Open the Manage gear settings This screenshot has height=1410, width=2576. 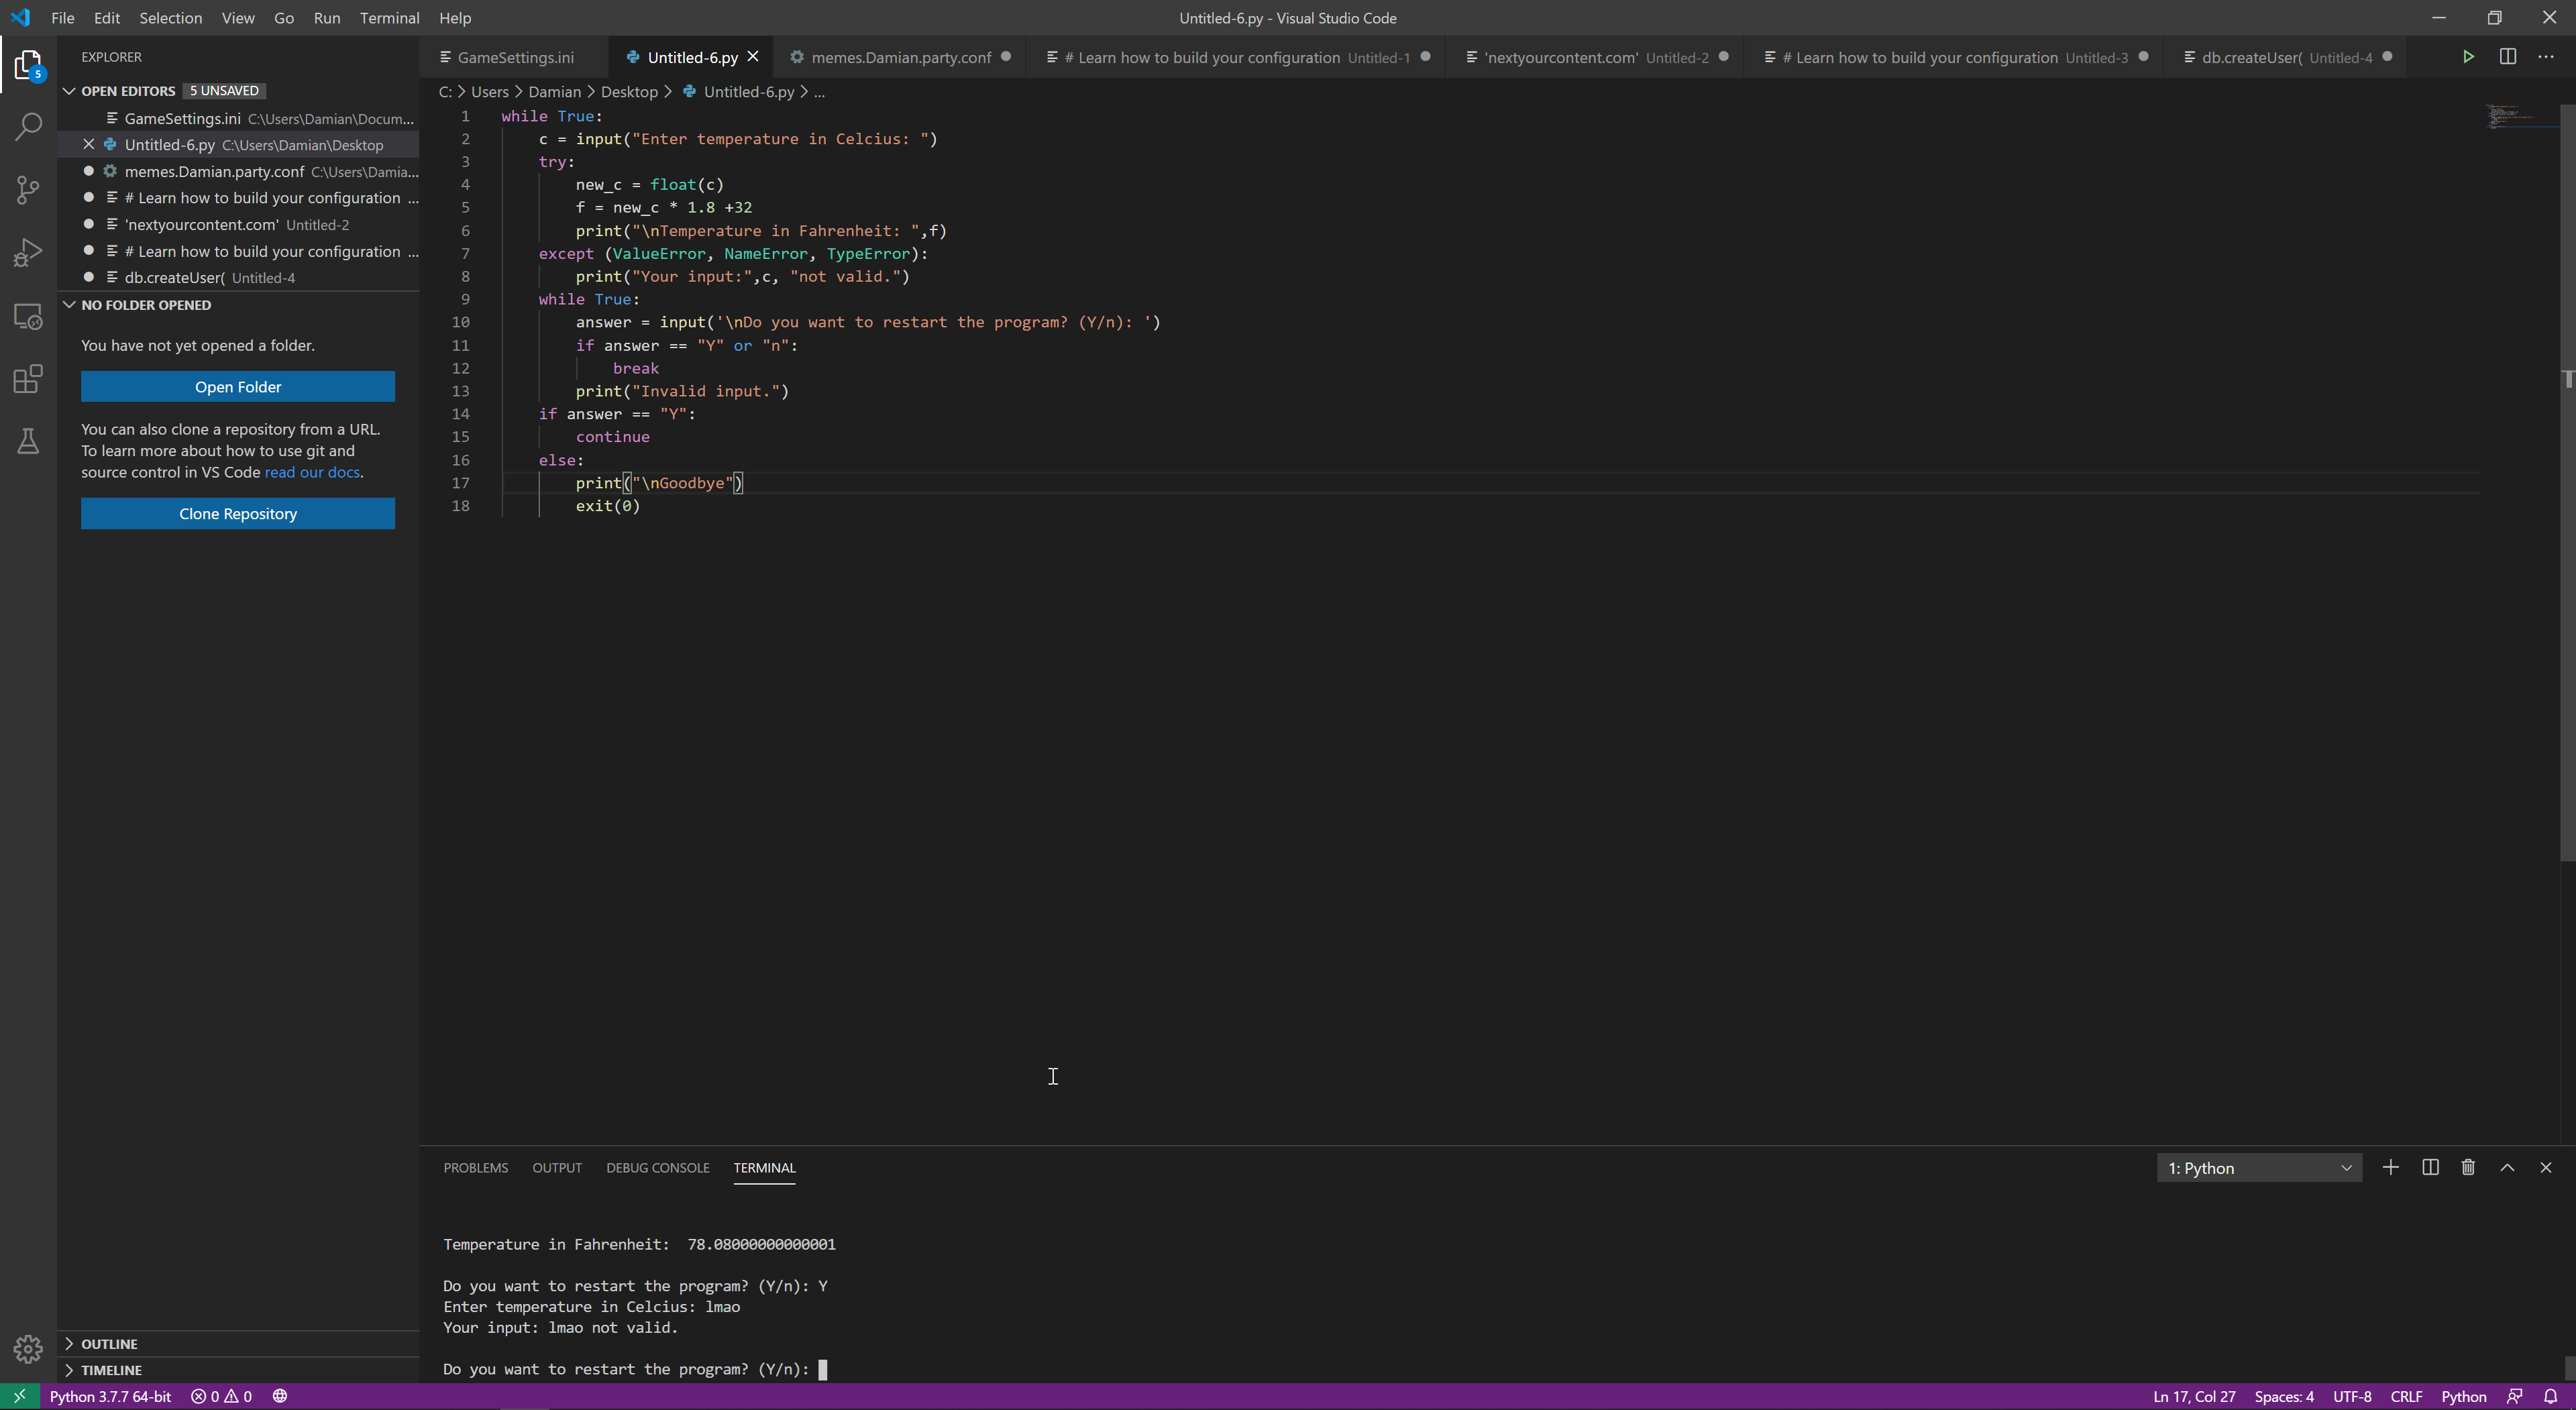click(28, 1349)
